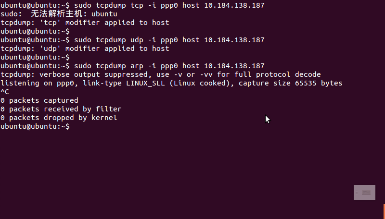Click the '0 packets captured' line
This screenshot has width=385, height=219.
39,100
